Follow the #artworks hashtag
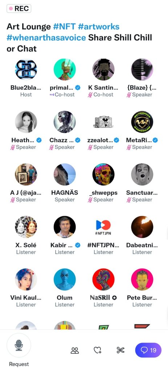Viewport: 168px width, 372px height. (x=98, y=26)
